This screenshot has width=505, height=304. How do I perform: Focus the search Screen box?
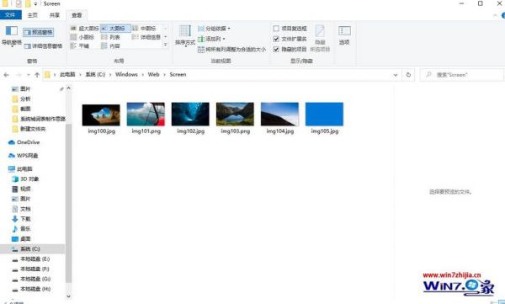[x=462, y=75]
